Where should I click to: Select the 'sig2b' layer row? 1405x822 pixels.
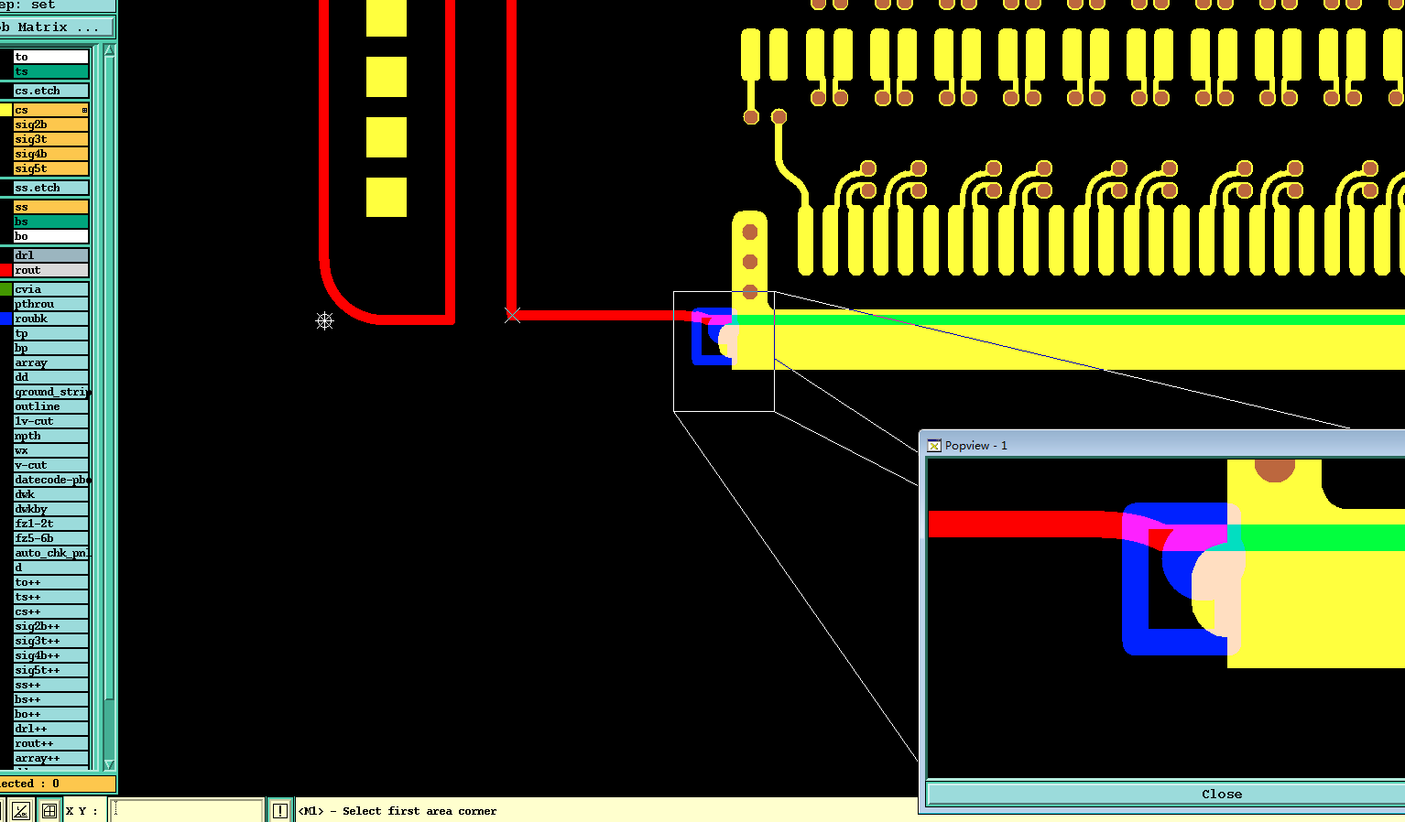pyautogui.click(x=51, y=124)
